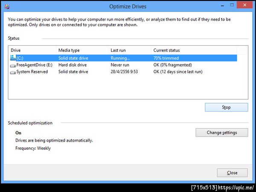
Task: Sort by the Media type column header
Action: tap(82, 50)
